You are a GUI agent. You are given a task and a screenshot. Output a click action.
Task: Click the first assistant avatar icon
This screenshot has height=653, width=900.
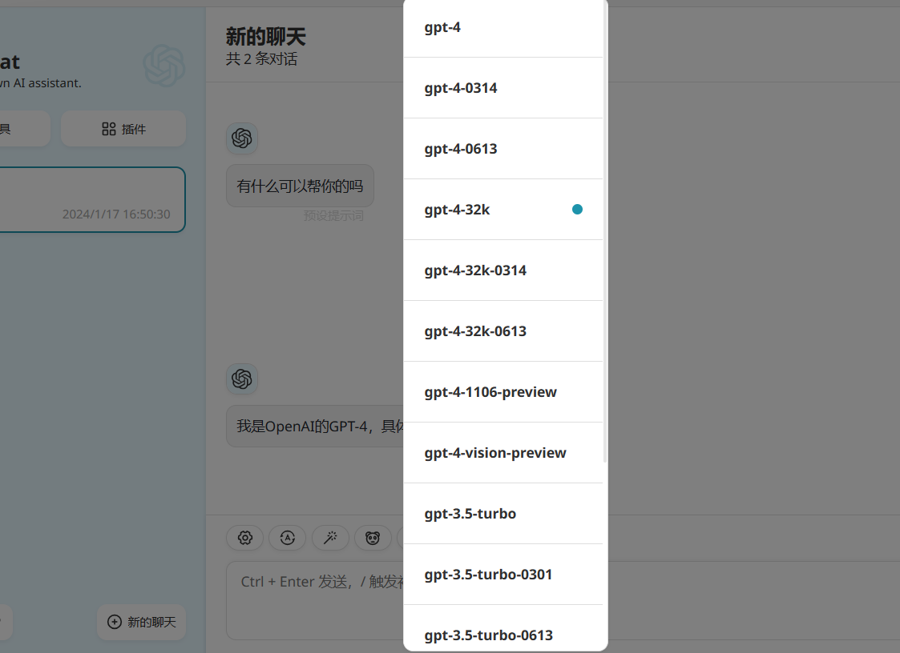tap(241, 138)
